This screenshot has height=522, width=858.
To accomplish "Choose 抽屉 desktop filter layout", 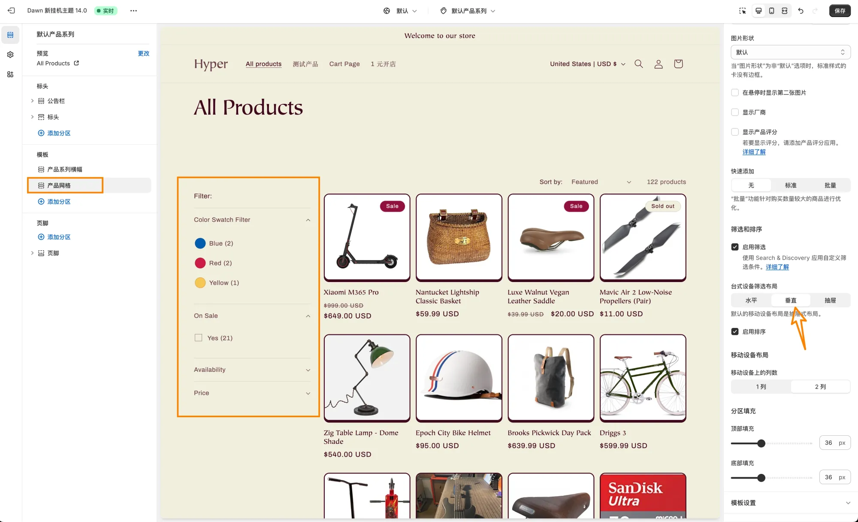I will click(x=830, y=300).
